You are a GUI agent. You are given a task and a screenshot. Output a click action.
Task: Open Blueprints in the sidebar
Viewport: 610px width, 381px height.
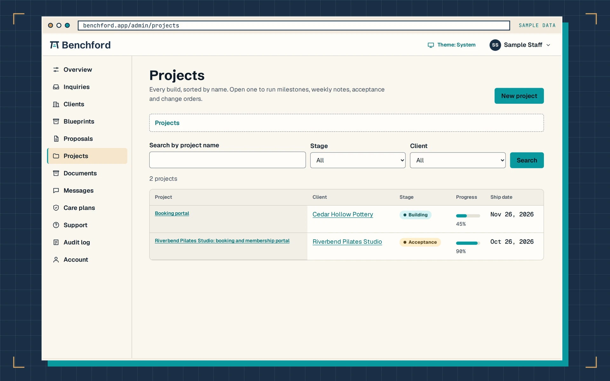tap(87, 121)
